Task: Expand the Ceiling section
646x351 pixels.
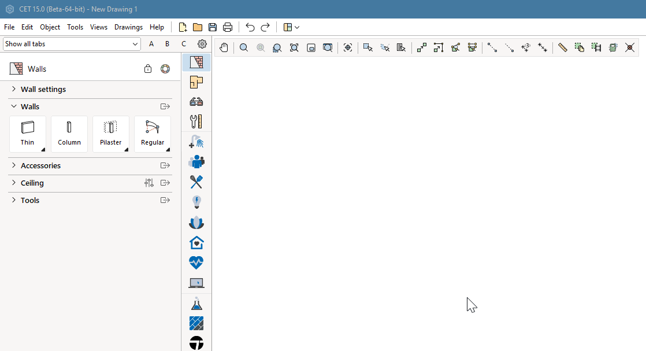Action: 14,183
